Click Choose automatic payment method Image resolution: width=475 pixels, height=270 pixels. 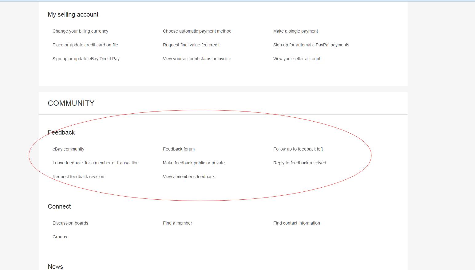[x=197, y=31]
